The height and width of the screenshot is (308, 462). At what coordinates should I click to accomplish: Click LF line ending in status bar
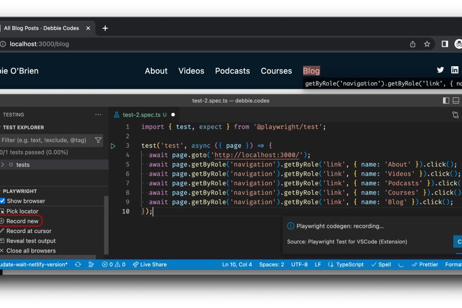[x=318, y=264]
